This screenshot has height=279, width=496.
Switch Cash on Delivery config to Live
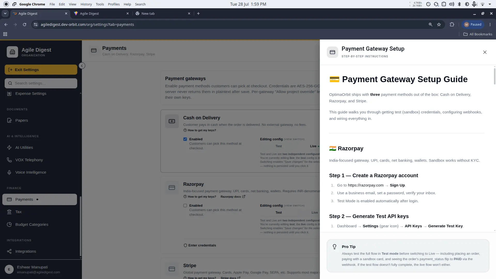[x=313, y=146]
